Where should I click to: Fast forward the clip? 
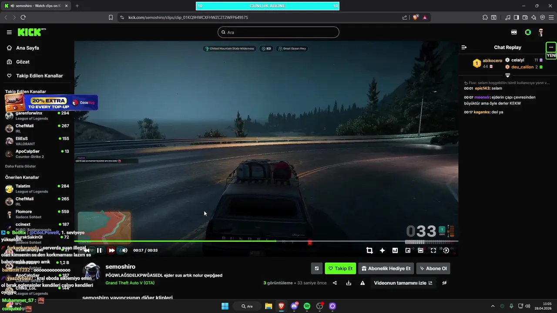click(112, 250)
